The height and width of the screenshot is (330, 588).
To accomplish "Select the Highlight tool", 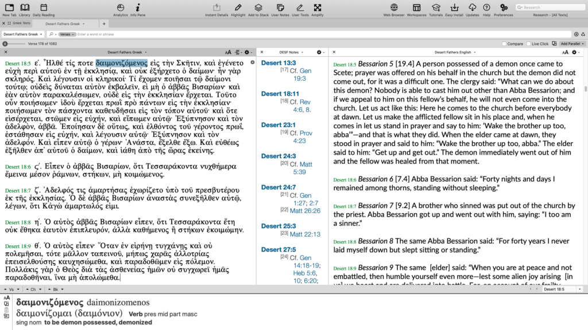I will point(238,10).
